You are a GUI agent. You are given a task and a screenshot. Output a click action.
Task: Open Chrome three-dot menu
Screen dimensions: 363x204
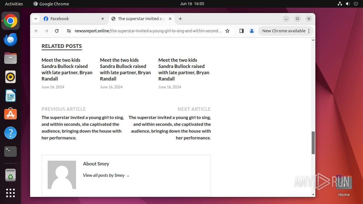coord(309,31)
